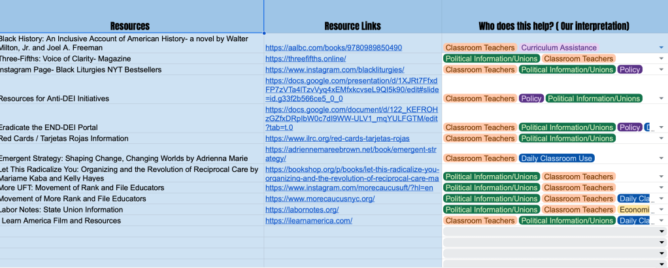Screen dimensions: 668x268
Task: Select the Resources column header
Action: (130, 26)
